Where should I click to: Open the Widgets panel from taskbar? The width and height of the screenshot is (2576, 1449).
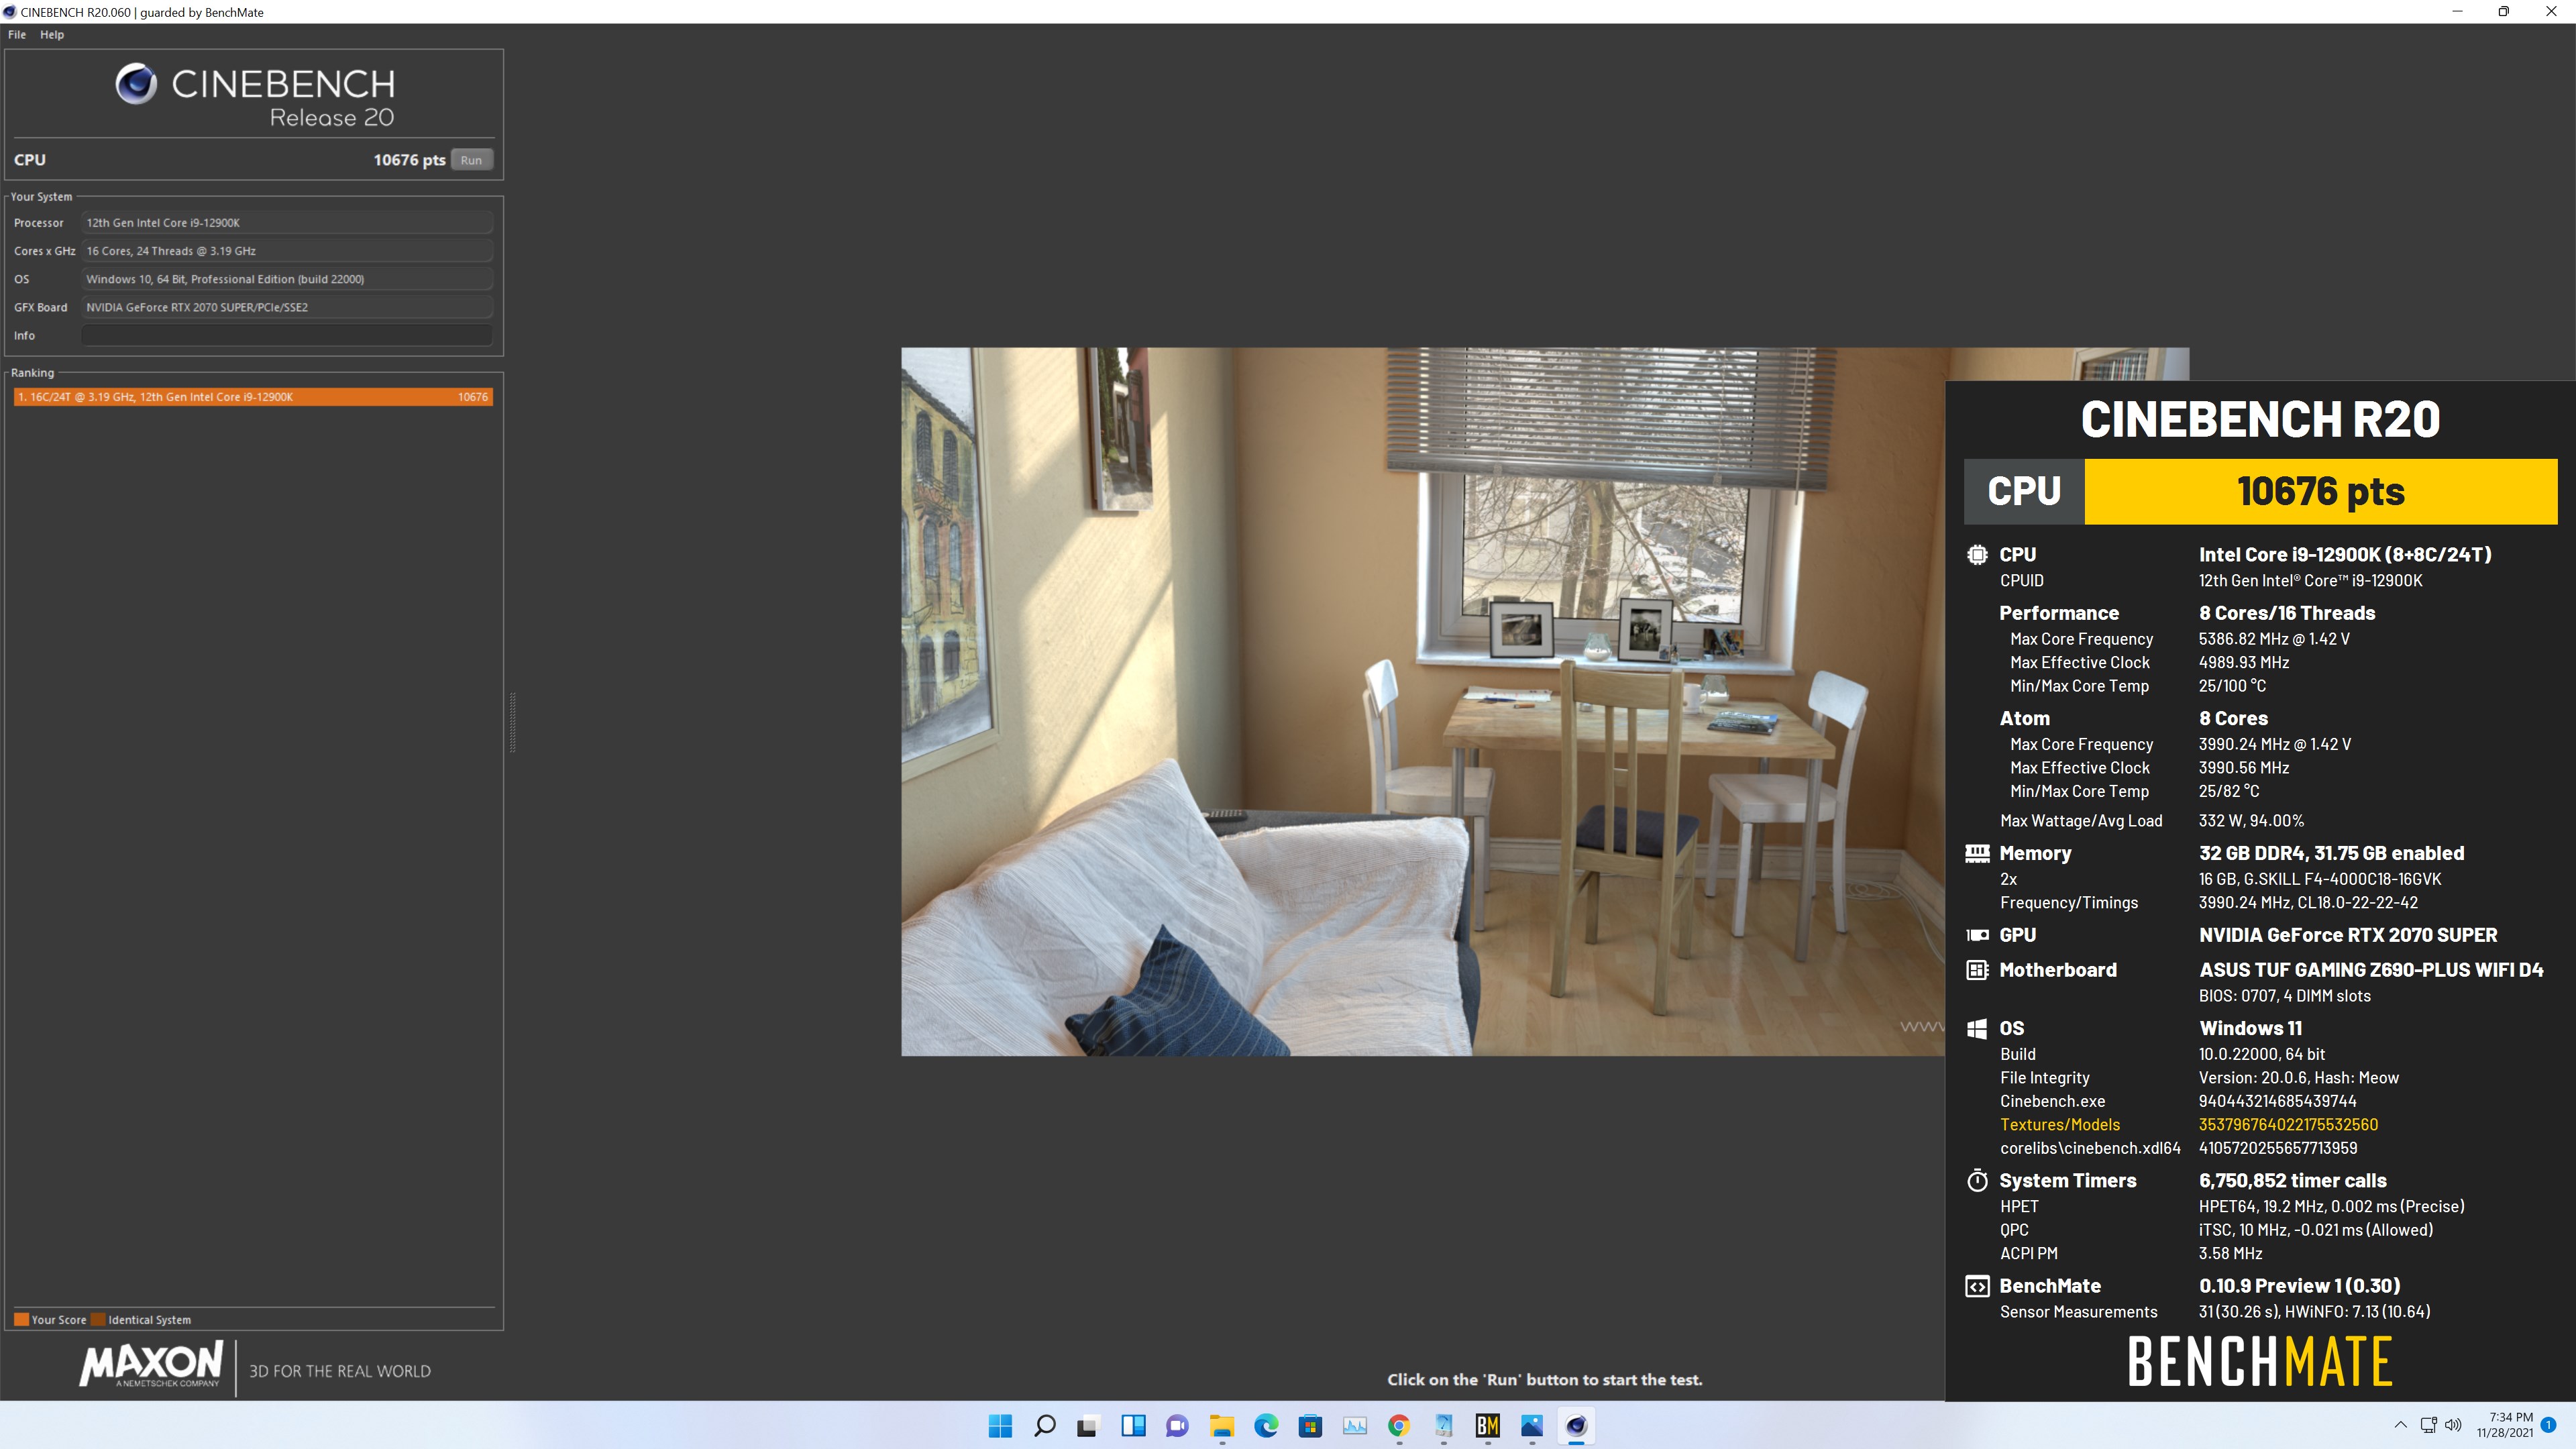1133,1426
